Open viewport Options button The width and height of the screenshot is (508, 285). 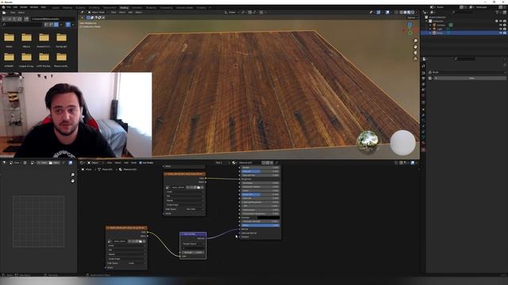[x=411, y=17]
